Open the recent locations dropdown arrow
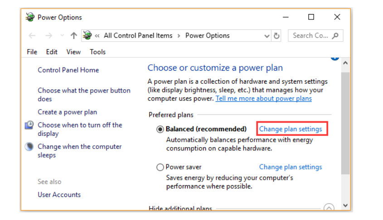This screenshot has width=383, height=220. [x=62, y=36]
